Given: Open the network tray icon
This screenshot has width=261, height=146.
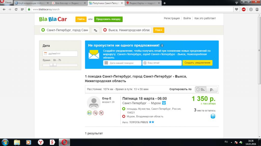Looking at the screenshot, I should 241,142.
